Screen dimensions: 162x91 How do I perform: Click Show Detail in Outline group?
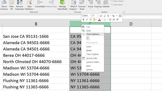coord(117,1)
